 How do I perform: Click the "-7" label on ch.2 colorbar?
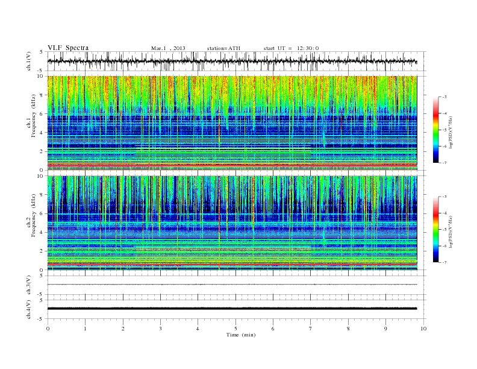pos(444,262)
